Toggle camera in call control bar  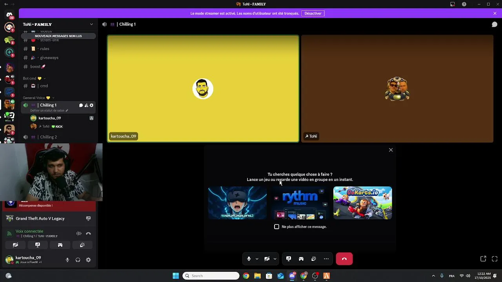click(267, 259)
